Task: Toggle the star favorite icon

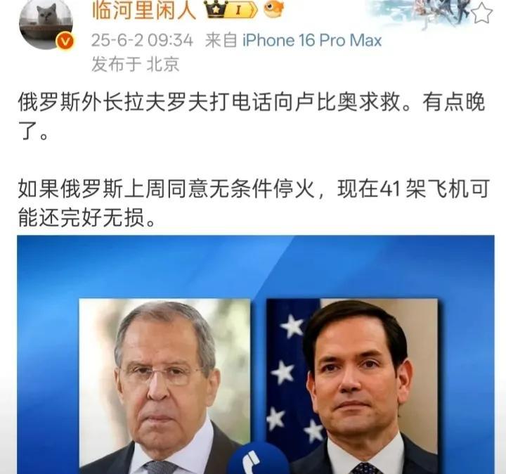Action: (483, 13)
